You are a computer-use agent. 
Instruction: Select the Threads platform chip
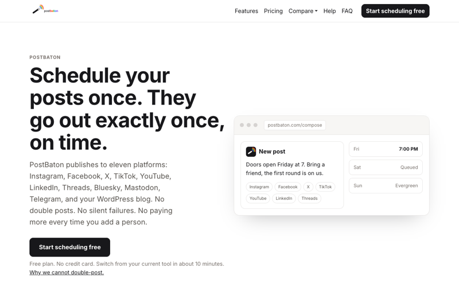309,198
